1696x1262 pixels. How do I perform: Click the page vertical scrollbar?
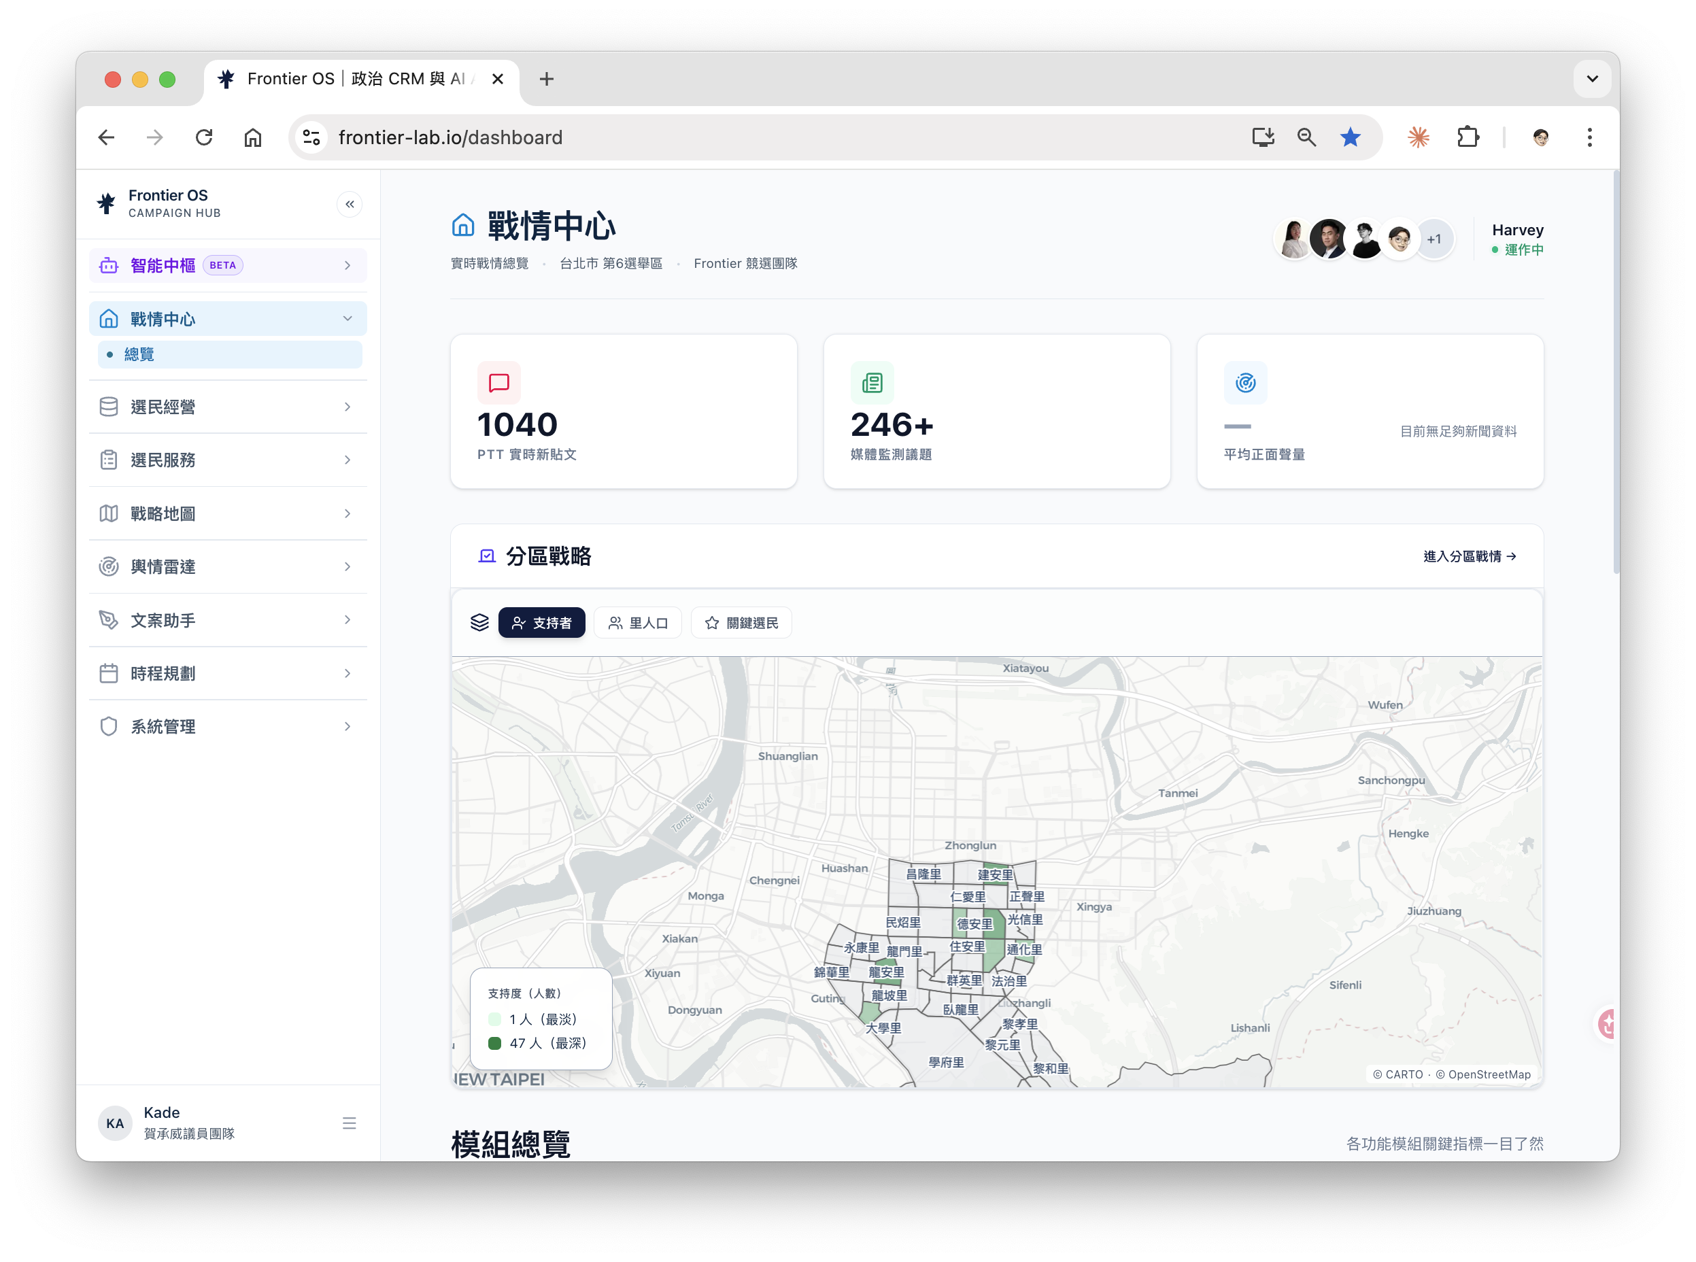click(1616, 371)
